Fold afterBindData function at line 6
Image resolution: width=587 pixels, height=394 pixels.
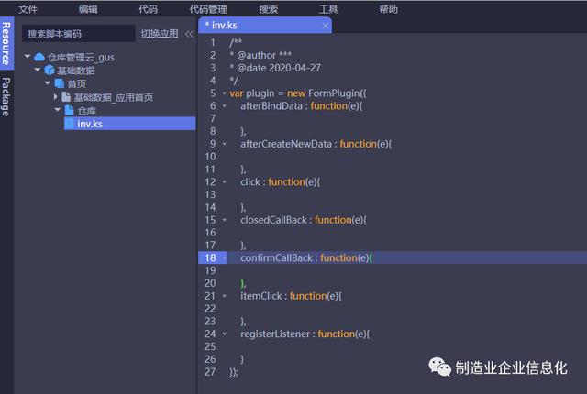[x=224, y=105]
